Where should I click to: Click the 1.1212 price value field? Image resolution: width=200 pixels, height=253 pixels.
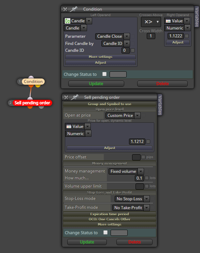(137, 142)
